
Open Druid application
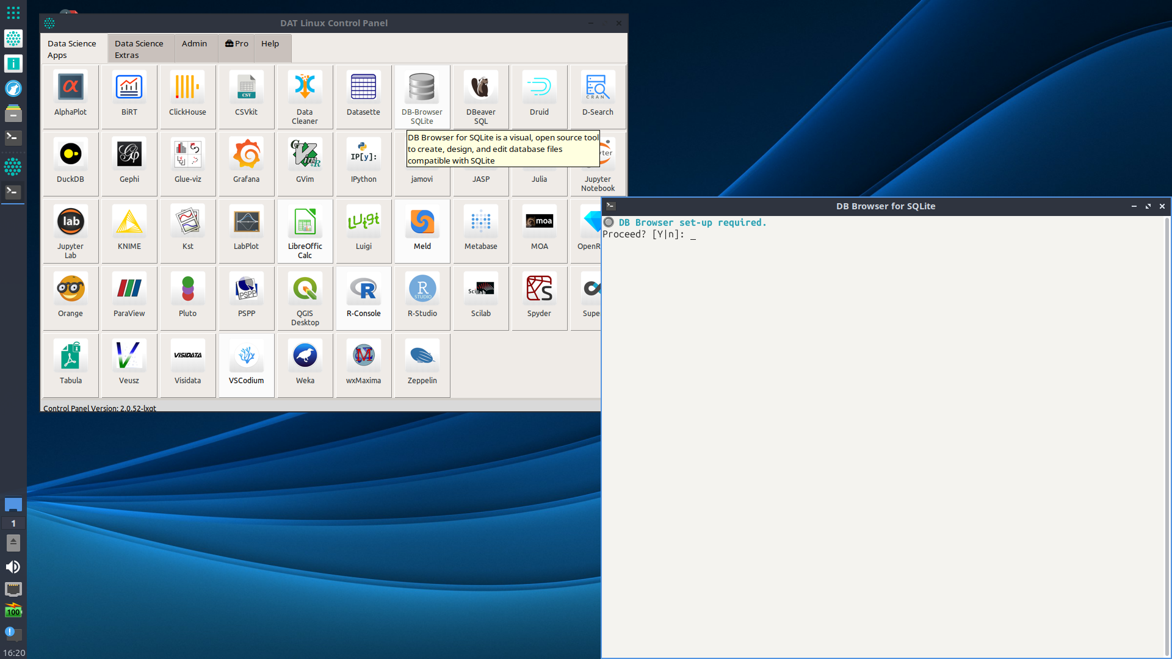pyautogui.click(x=540, y=96)
